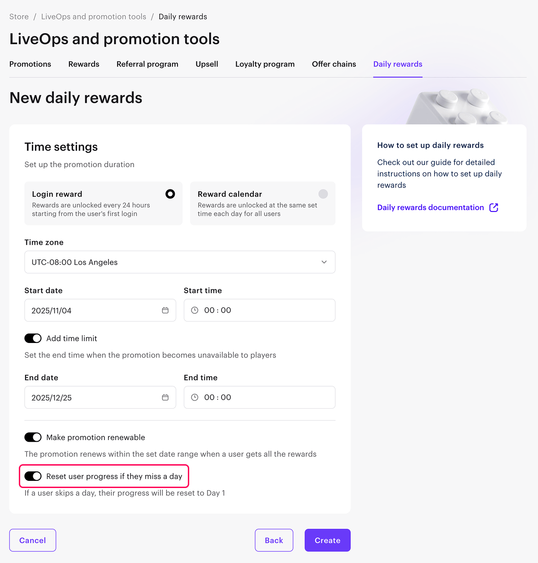The image size is (538, 563).
Task: Click the Store breadcrumb link
Action: (19, 17)
